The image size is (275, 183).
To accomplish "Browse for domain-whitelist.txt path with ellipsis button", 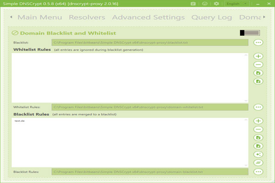I will [258, 107].
